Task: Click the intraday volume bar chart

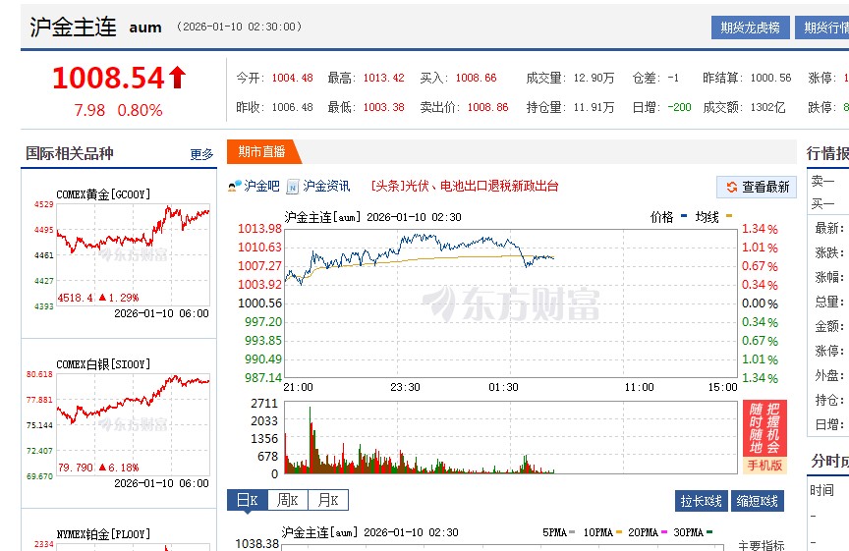Action: click(x=511, y=438)
